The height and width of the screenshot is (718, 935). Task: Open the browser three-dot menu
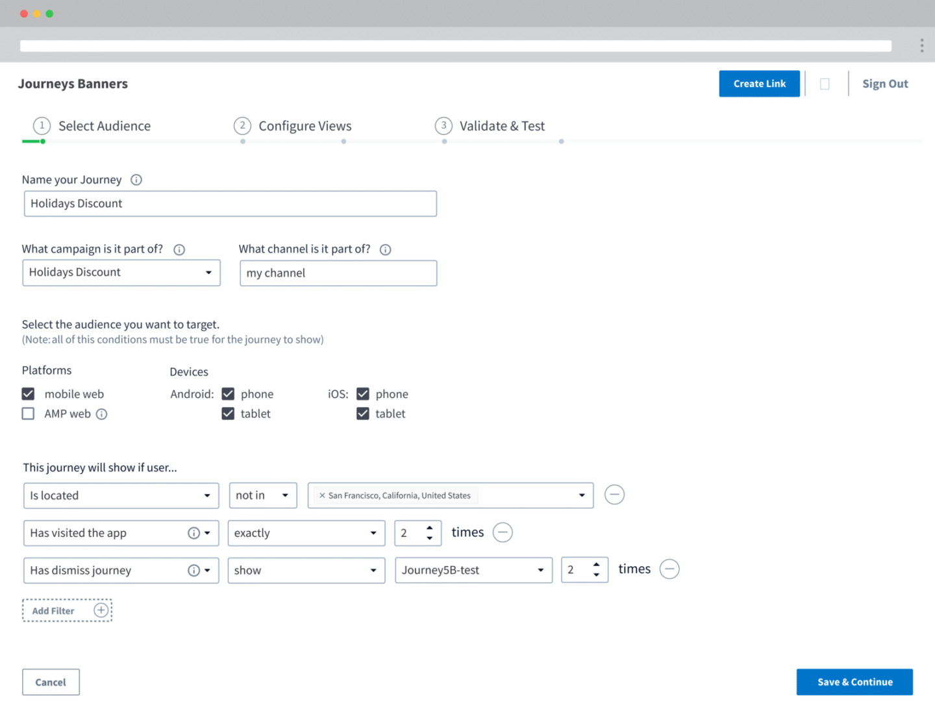[921, 45]
